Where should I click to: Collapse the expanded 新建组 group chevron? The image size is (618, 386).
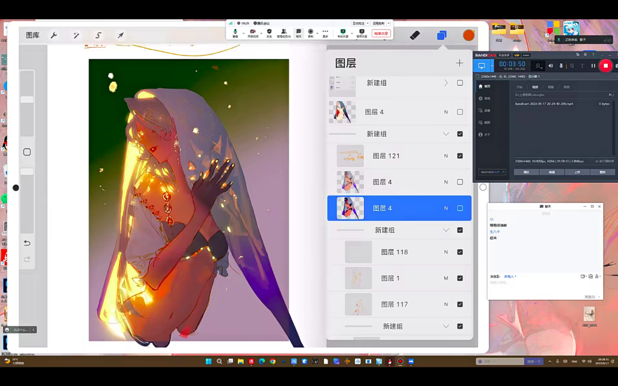click(x=445, y=134)
